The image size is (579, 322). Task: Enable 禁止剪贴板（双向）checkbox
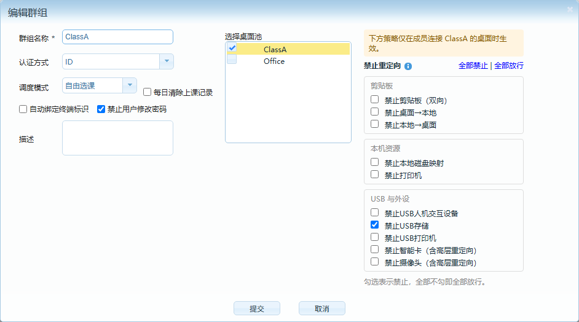click(x=374, y=100)
